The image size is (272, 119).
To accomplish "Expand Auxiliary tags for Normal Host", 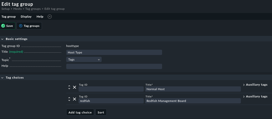I will (x=255, y=85).
